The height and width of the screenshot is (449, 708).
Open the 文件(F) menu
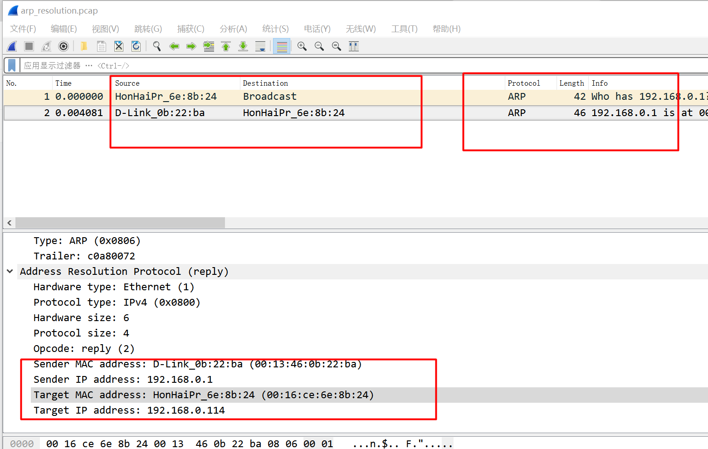pos(23,29)
